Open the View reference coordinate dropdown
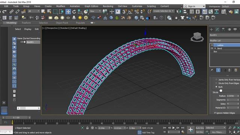 [x=95, y=11]
